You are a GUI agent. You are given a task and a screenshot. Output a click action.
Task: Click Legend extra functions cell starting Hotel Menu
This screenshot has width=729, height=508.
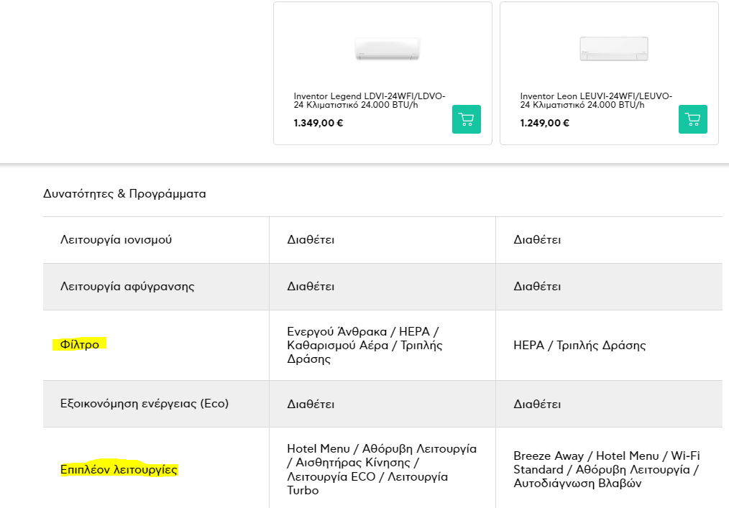point(382,469)
